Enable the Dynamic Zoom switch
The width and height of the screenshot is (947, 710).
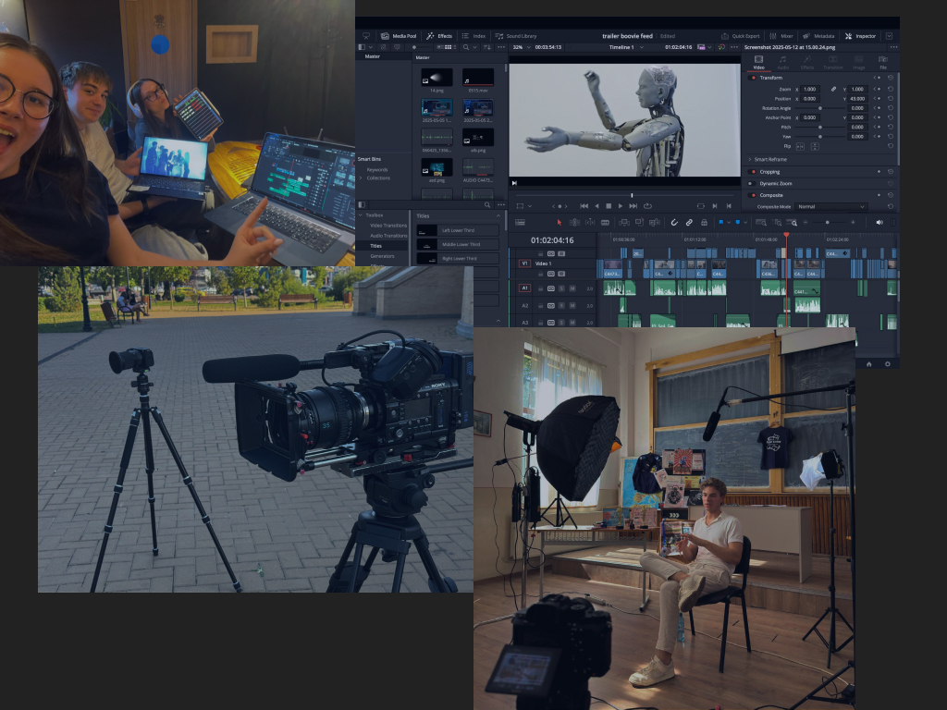(x=752, y=184)
